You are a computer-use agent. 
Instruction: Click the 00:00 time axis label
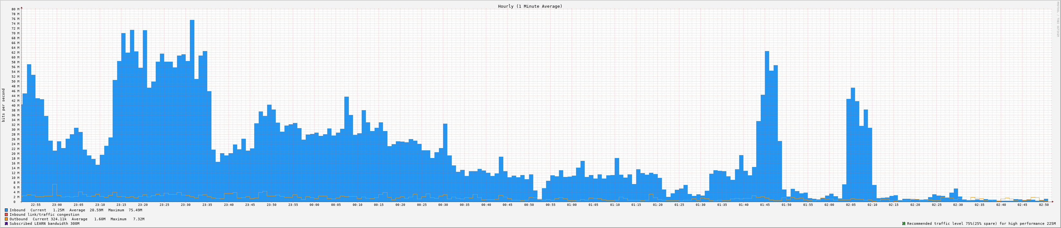pyautogui.click(x=314, y=205)
